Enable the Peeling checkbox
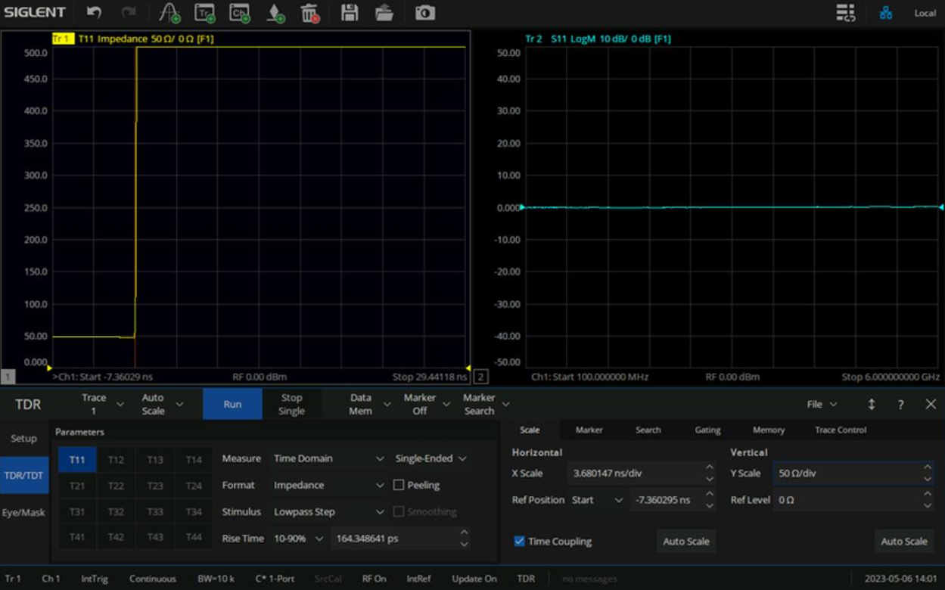 [x=399, y=486]
